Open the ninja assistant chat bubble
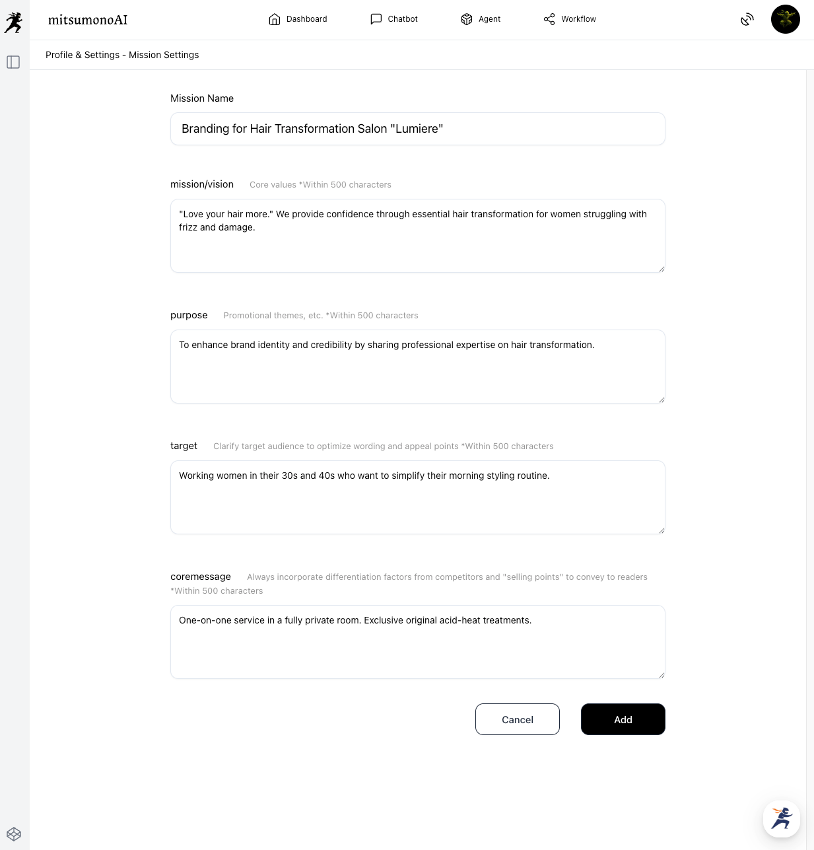 coord(782,819)
